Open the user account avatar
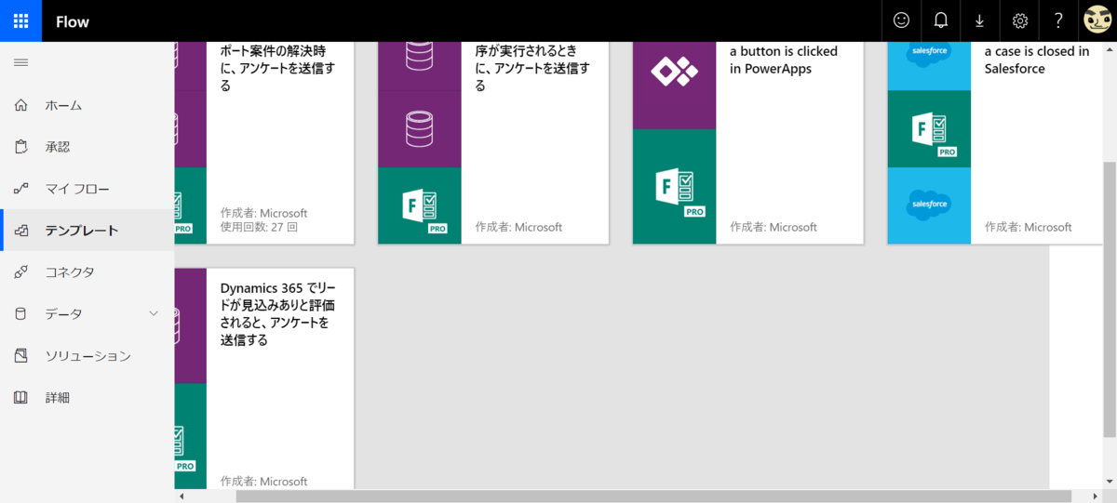This screenshot has width=1117, height=503. (x=1097, y=20)
